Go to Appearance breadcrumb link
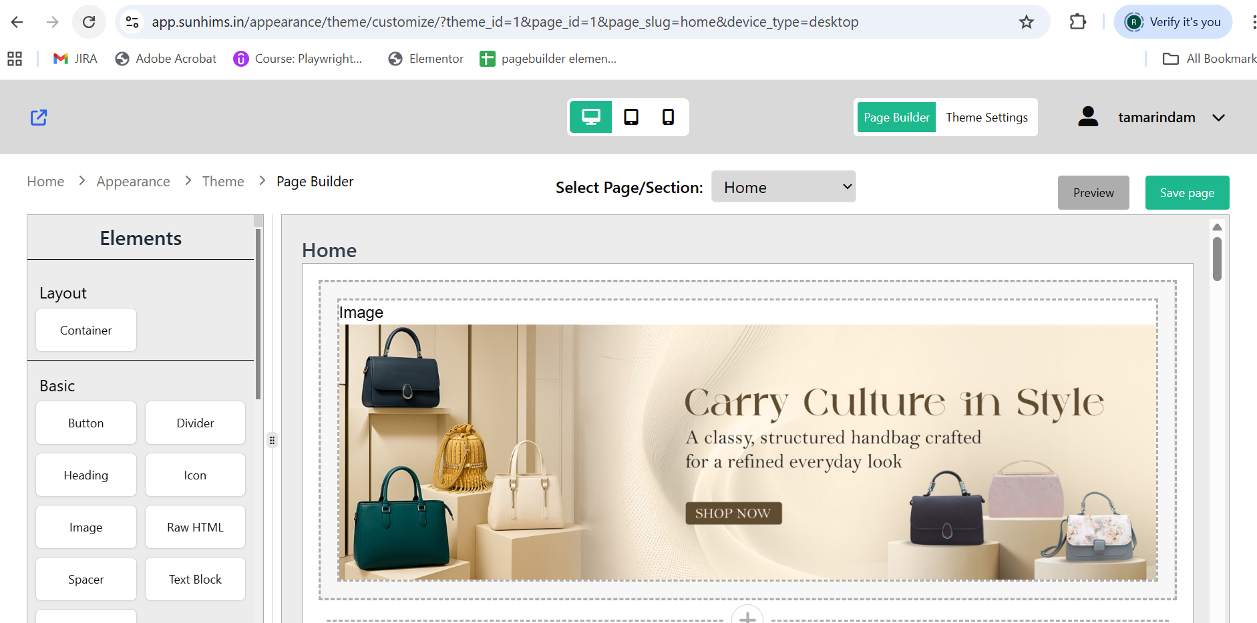The width and height of the screenshot is (1257, 623). click(133, 182)
